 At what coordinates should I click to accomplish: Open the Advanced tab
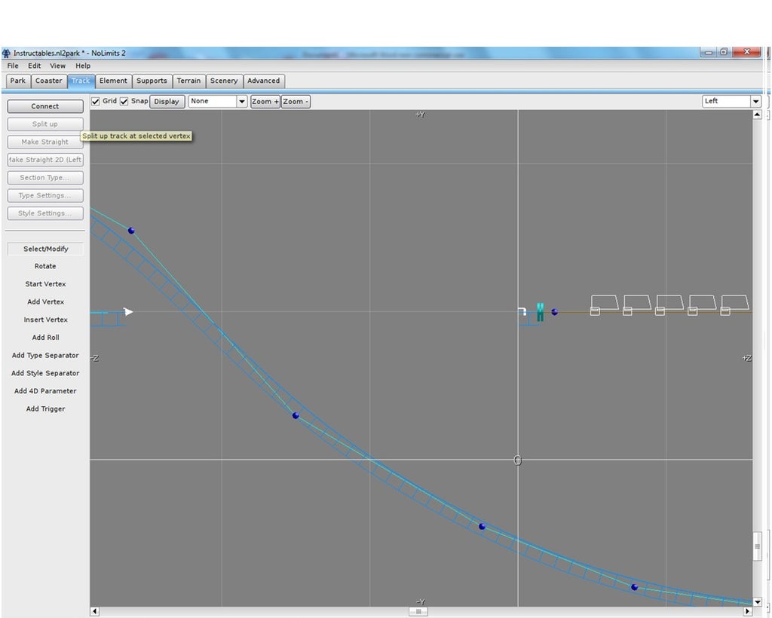[263, 81]
